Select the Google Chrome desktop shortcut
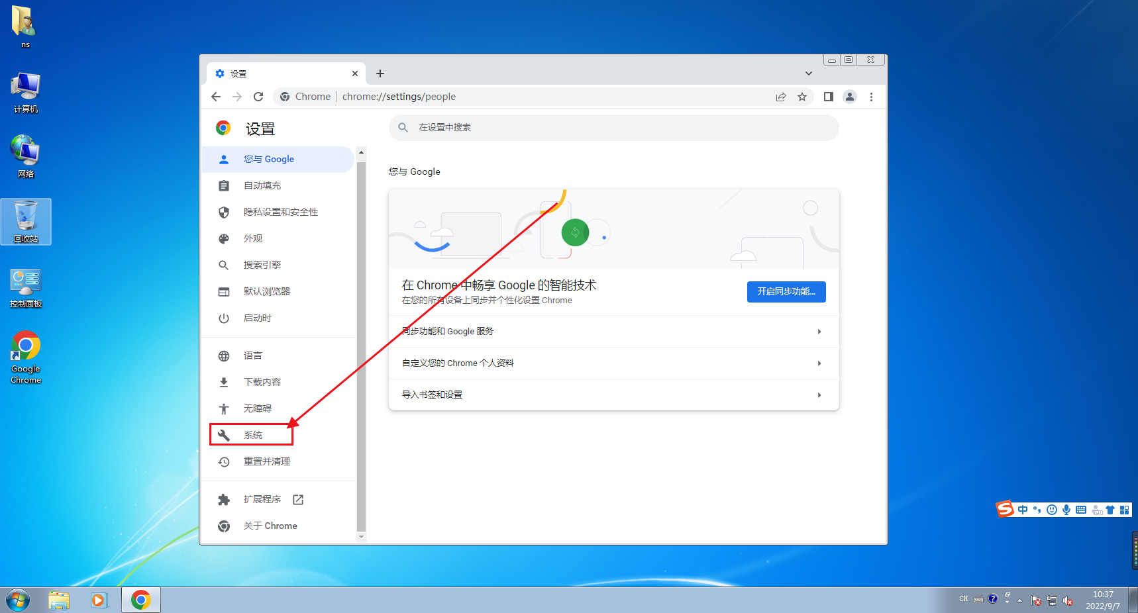Image resolution: width=1138 pixels, height=613 pixels. [26, 357]
